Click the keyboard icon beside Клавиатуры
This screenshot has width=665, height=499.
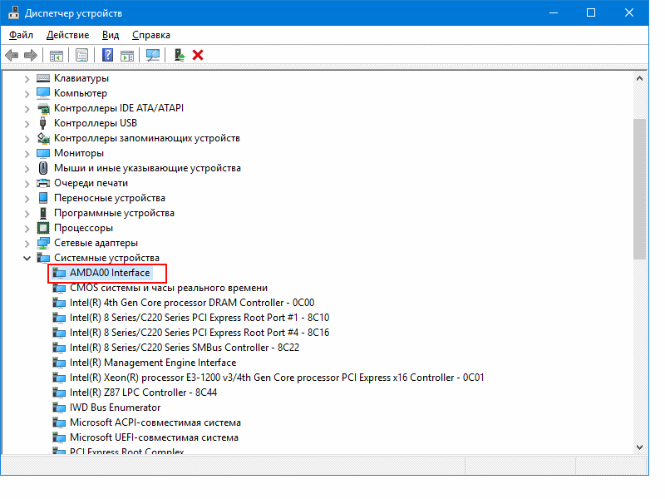[x=43, y=78]
